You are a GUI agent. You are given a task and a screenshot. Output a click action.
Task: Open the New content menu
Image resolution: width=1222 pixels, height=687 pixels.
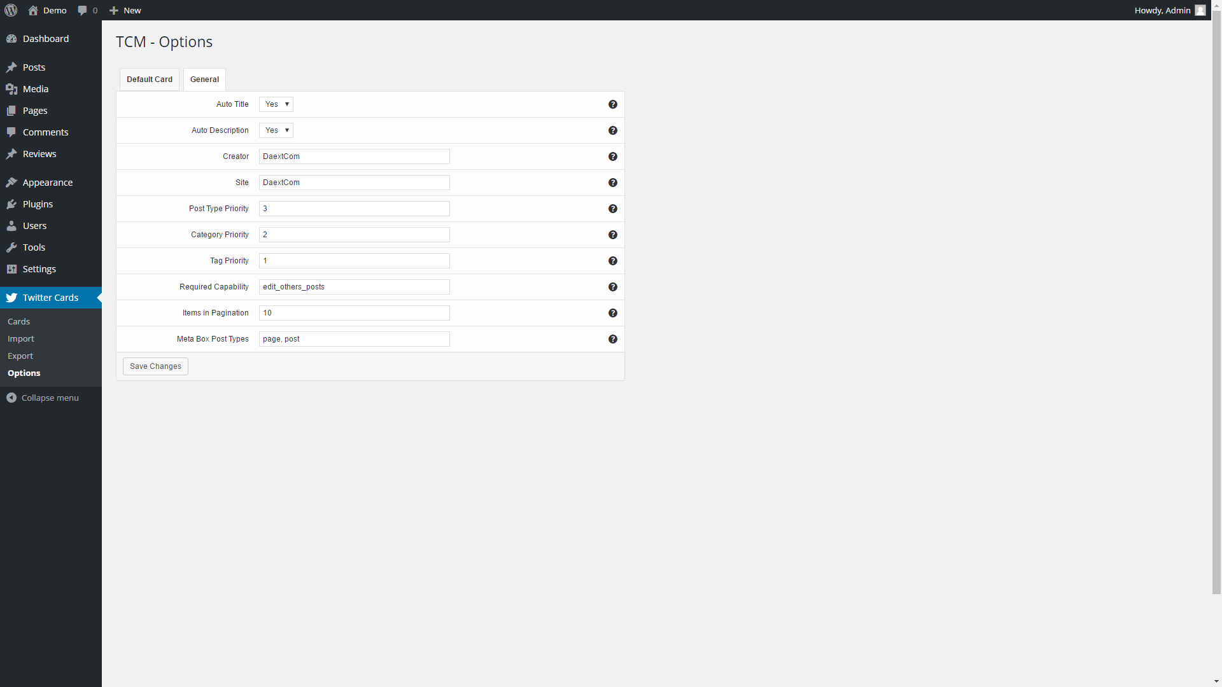click(x=125, y=10)
